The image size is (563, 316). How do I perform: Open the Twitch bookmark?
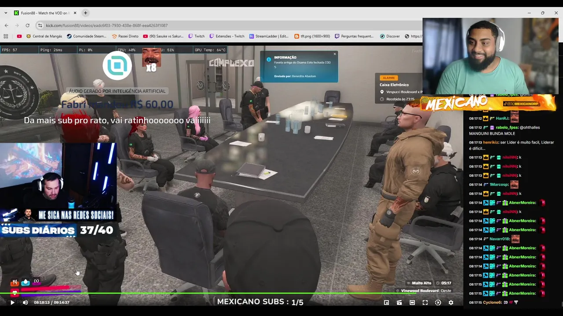point(197,36)
